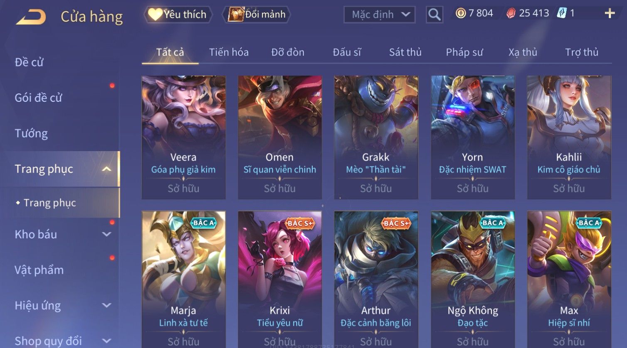The height and width of the screenshot is (348, 627).
Task: Open Gói đề cử in sidebar
Action: click(x=38, y=98)
